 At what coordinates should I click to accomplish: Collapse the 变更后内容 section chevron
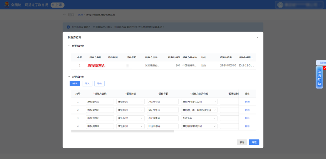[x=69, y=77]
